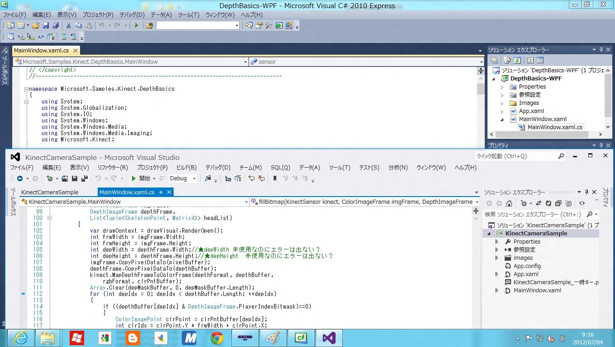Click the Home icon in Solution Explorer toolbar
The height and width of the screenshot is (347, 615).
pos(509,203)
